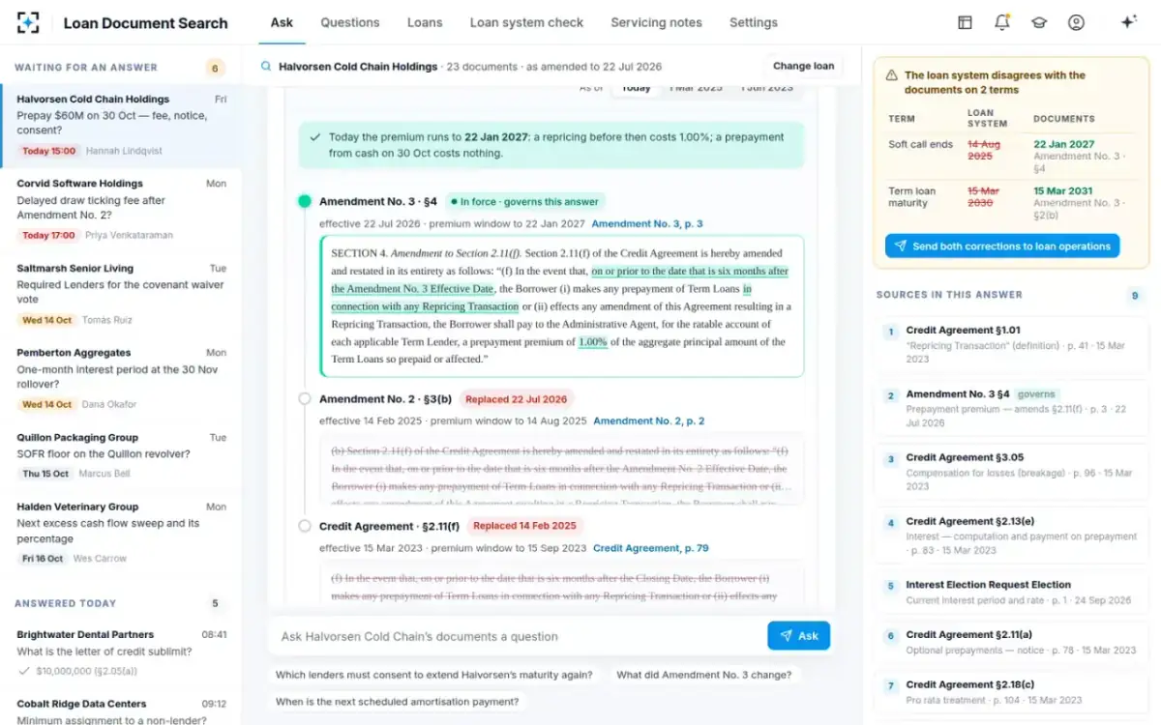
Task: Click documents value 15 Mar 2031 for maturity
Action: pos(1064,190)
